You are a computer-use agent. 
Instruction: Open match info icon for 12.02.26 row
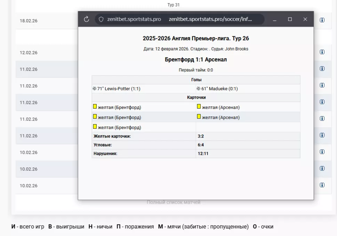[322, 52]
